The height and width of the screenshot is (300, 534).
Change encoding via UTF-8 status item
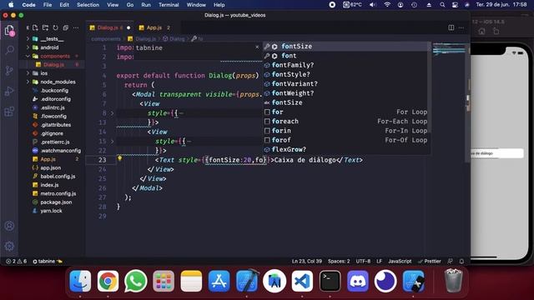click(x=363, y=261)
